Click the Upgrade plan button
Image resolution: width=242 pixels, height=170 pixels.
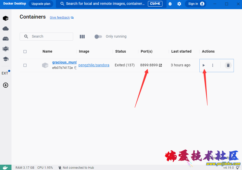pos(41,4)
